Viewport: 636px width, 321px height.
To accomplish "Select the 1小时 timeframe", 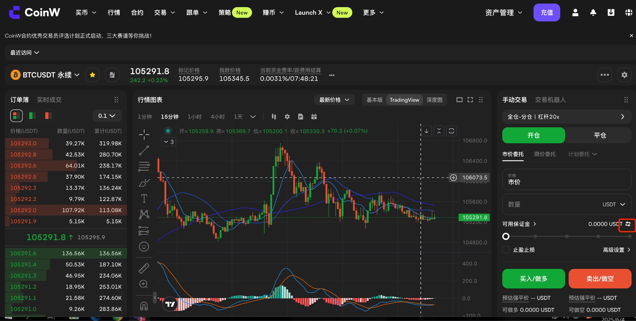I will point(194,117).
